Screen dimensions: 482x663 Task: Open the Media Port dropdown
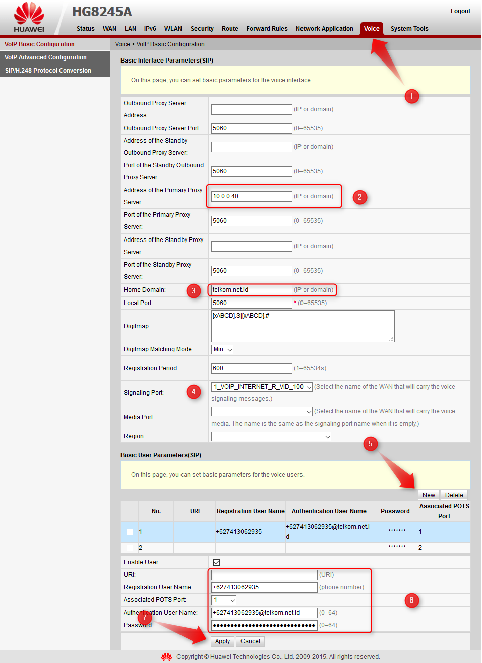tap(262, 411)
